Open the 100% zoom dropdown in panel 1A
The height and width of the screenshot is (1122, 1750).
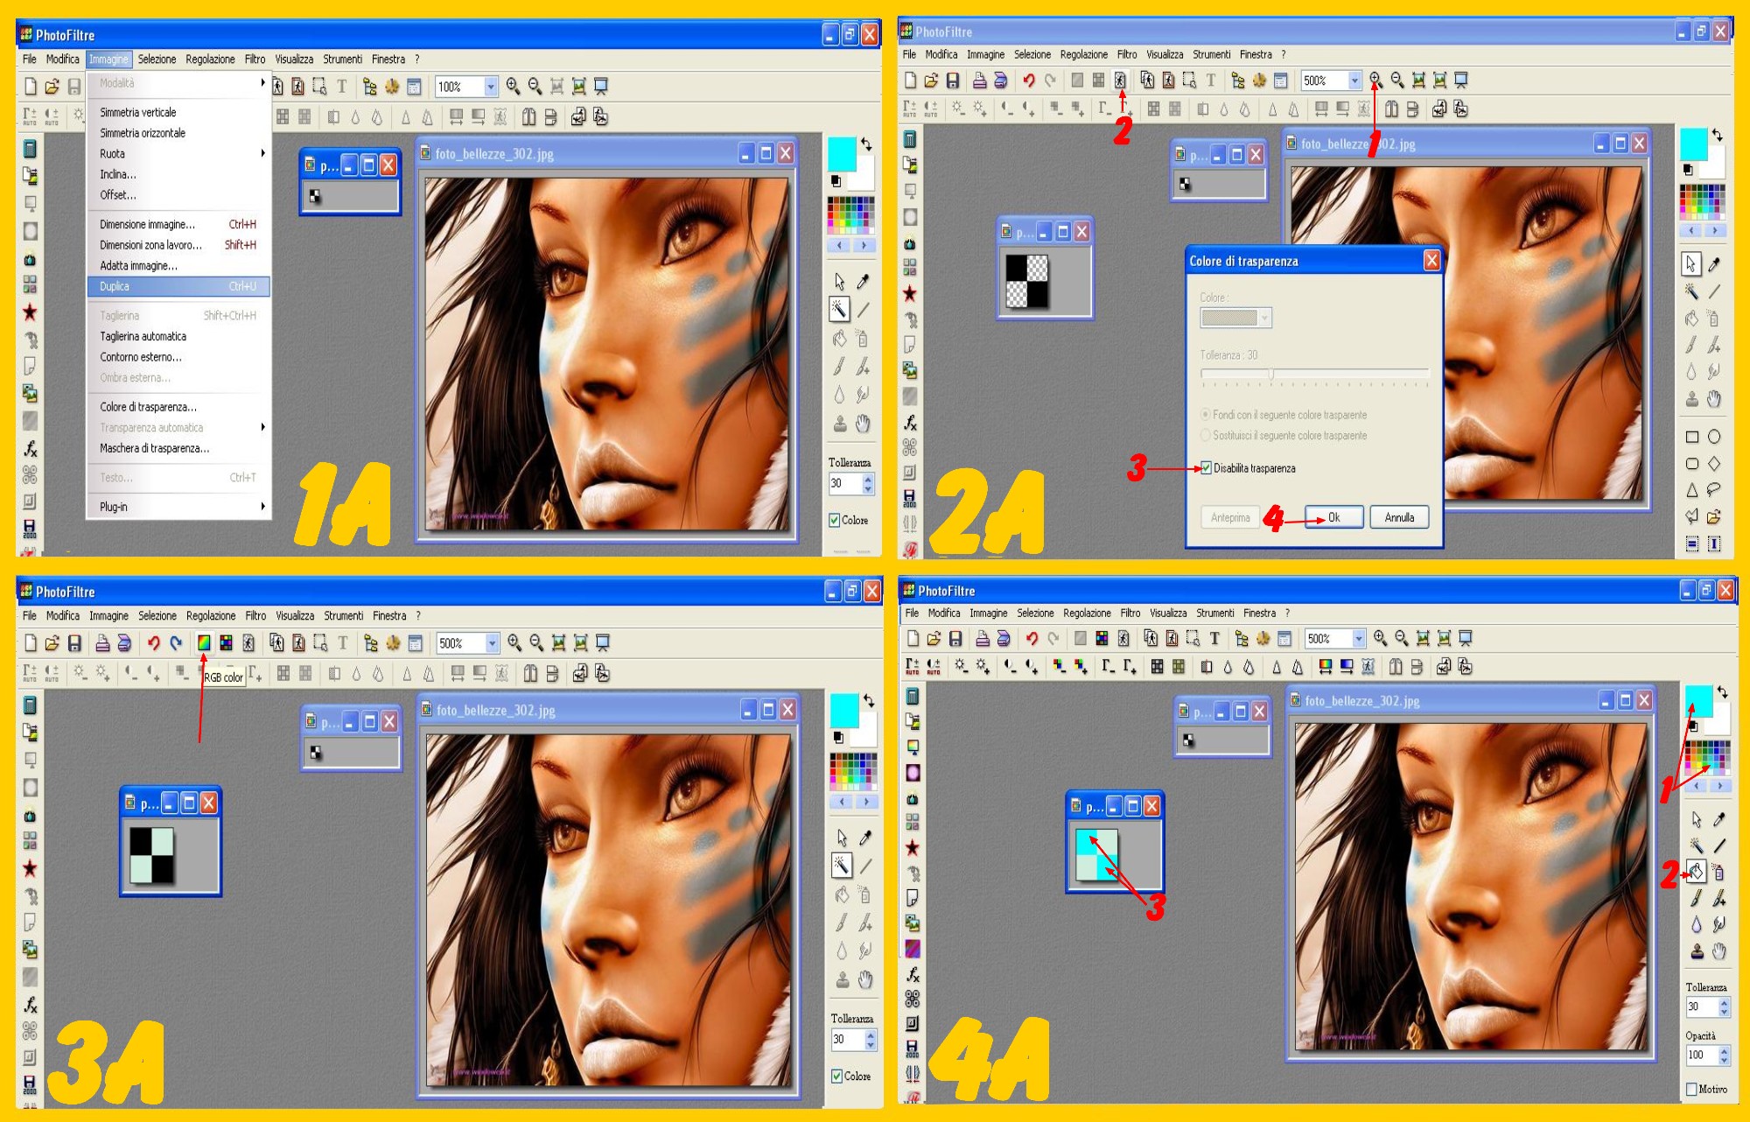point(491,87)
